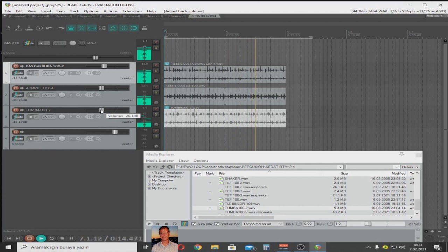Uncheck Auto play checkbox
Viewport: 448px width, 252px height.
pyautogui.click(x=194, y=224)
